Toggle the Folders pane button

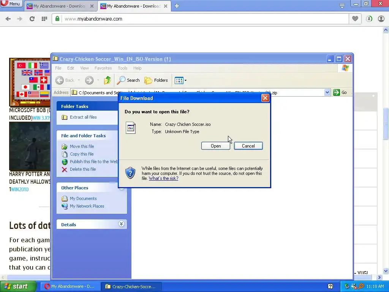(156, 80)
